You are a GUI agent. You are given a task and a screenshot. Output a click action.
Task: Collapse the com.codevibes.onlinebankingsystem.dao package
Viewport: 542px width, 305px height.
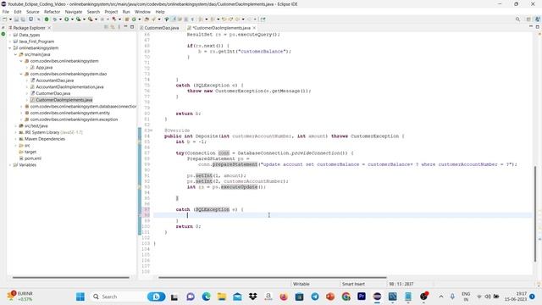pos(21,74)
